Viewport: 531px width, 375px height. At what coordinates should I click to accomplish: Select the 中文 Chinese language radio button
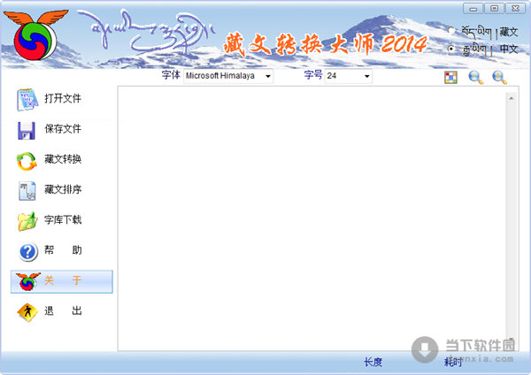coord(450,49)
